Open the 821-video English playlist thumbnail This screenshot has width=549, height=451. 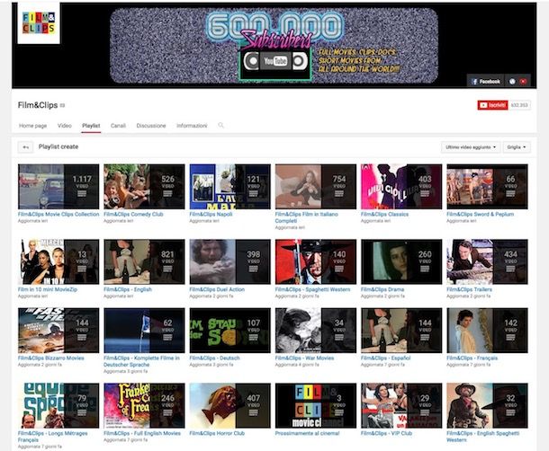pyautogui.click(x=144, y=261)
